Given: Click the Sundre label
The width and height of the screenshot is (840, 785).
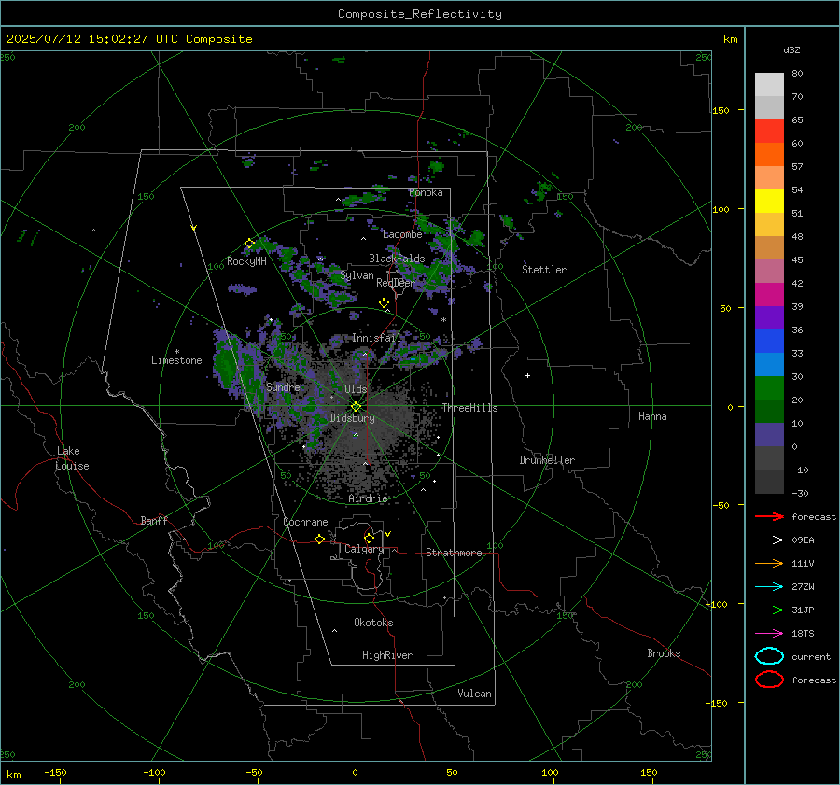Looking at the screenshot, I should [283, 387].
